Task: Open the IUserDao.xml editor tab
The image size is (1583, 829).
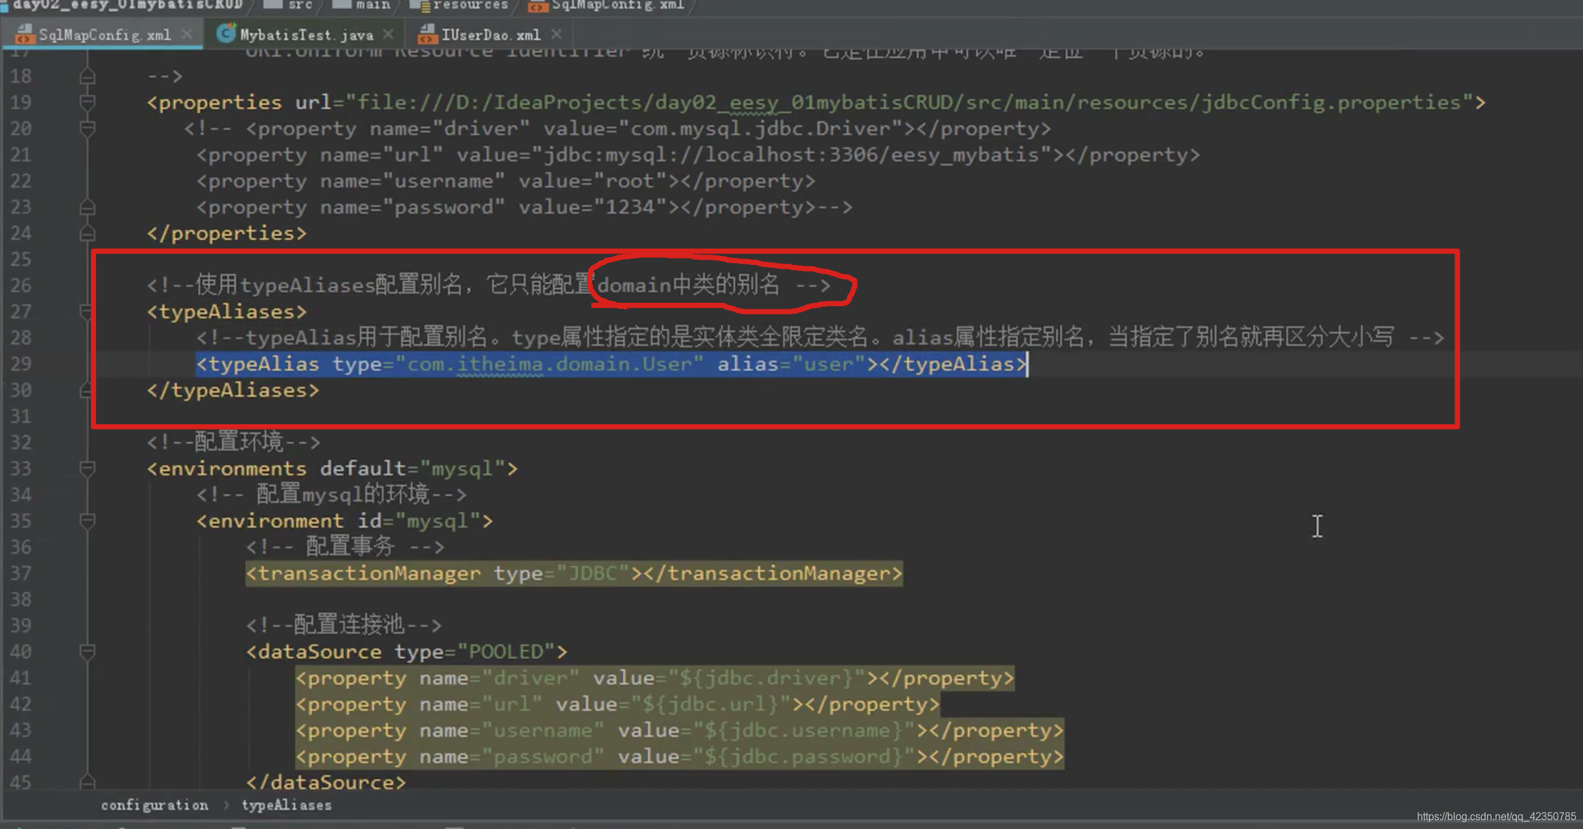Action: pos(490,35)
